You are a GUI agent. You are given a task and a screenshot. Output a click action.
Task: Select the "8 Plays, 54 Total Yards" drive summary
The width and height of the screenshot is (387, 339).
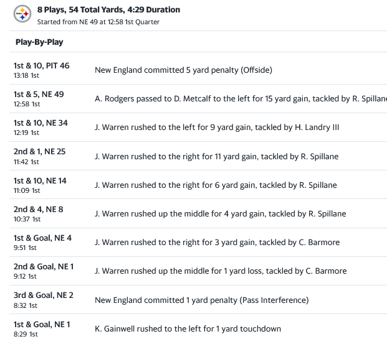click(108, 10)
